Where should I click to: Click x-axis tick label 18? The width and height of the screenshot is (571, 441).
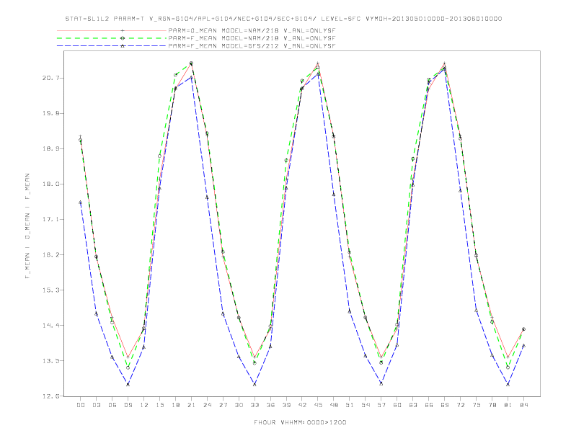(175, 405)
